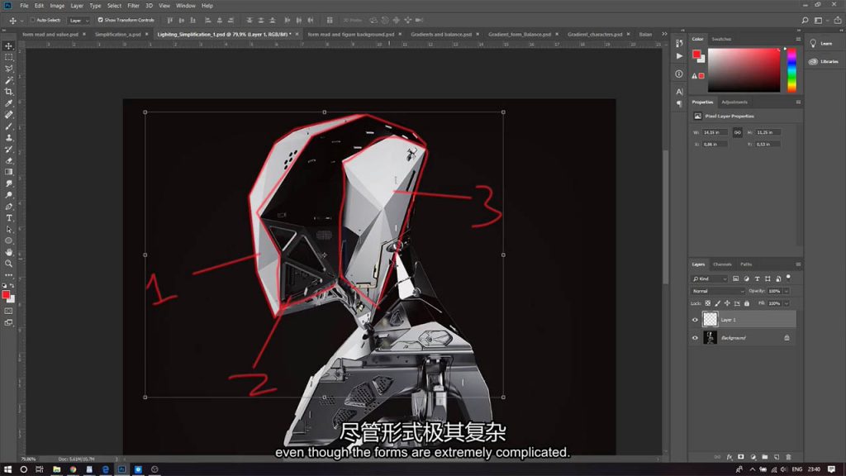Enable the Auto-Select checkbox
Image resolution: width=846 pixels, height=476 pixels.
click(x=32, y=20)
